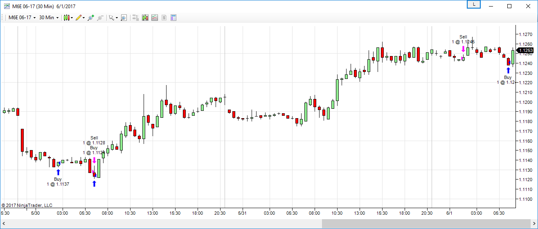
Task: Click the 15:30 time label on 5/31
Action: (x=382, y=213)
